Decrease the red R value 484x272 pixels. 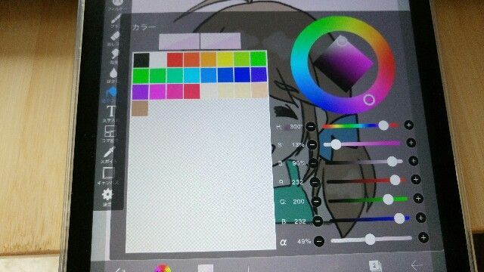point(315,182)
